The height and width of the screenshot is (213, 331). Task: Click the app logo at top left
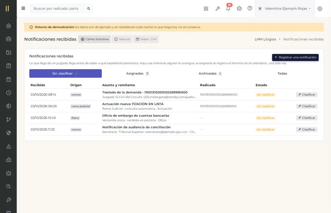click(7, 8)
